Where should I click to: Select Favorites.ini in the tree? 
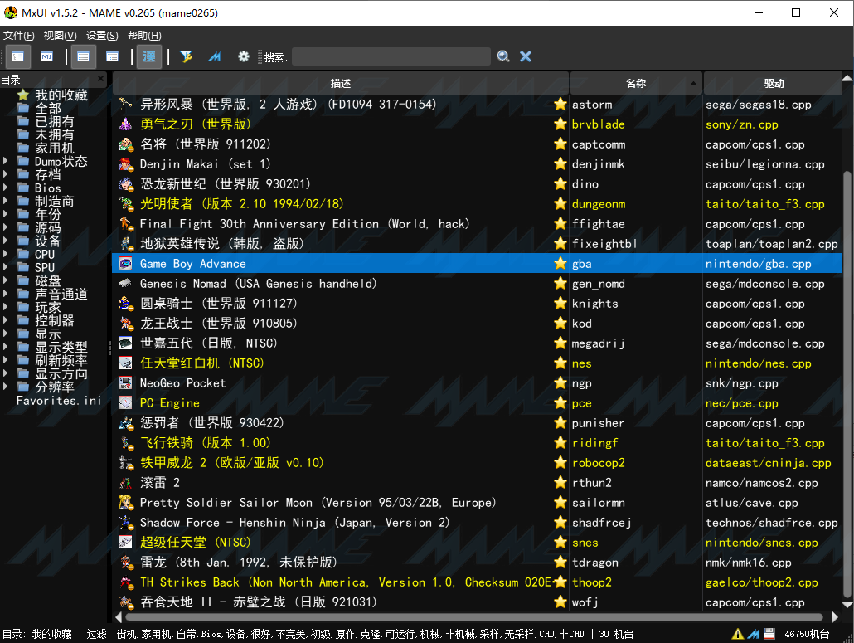[58, 401]
